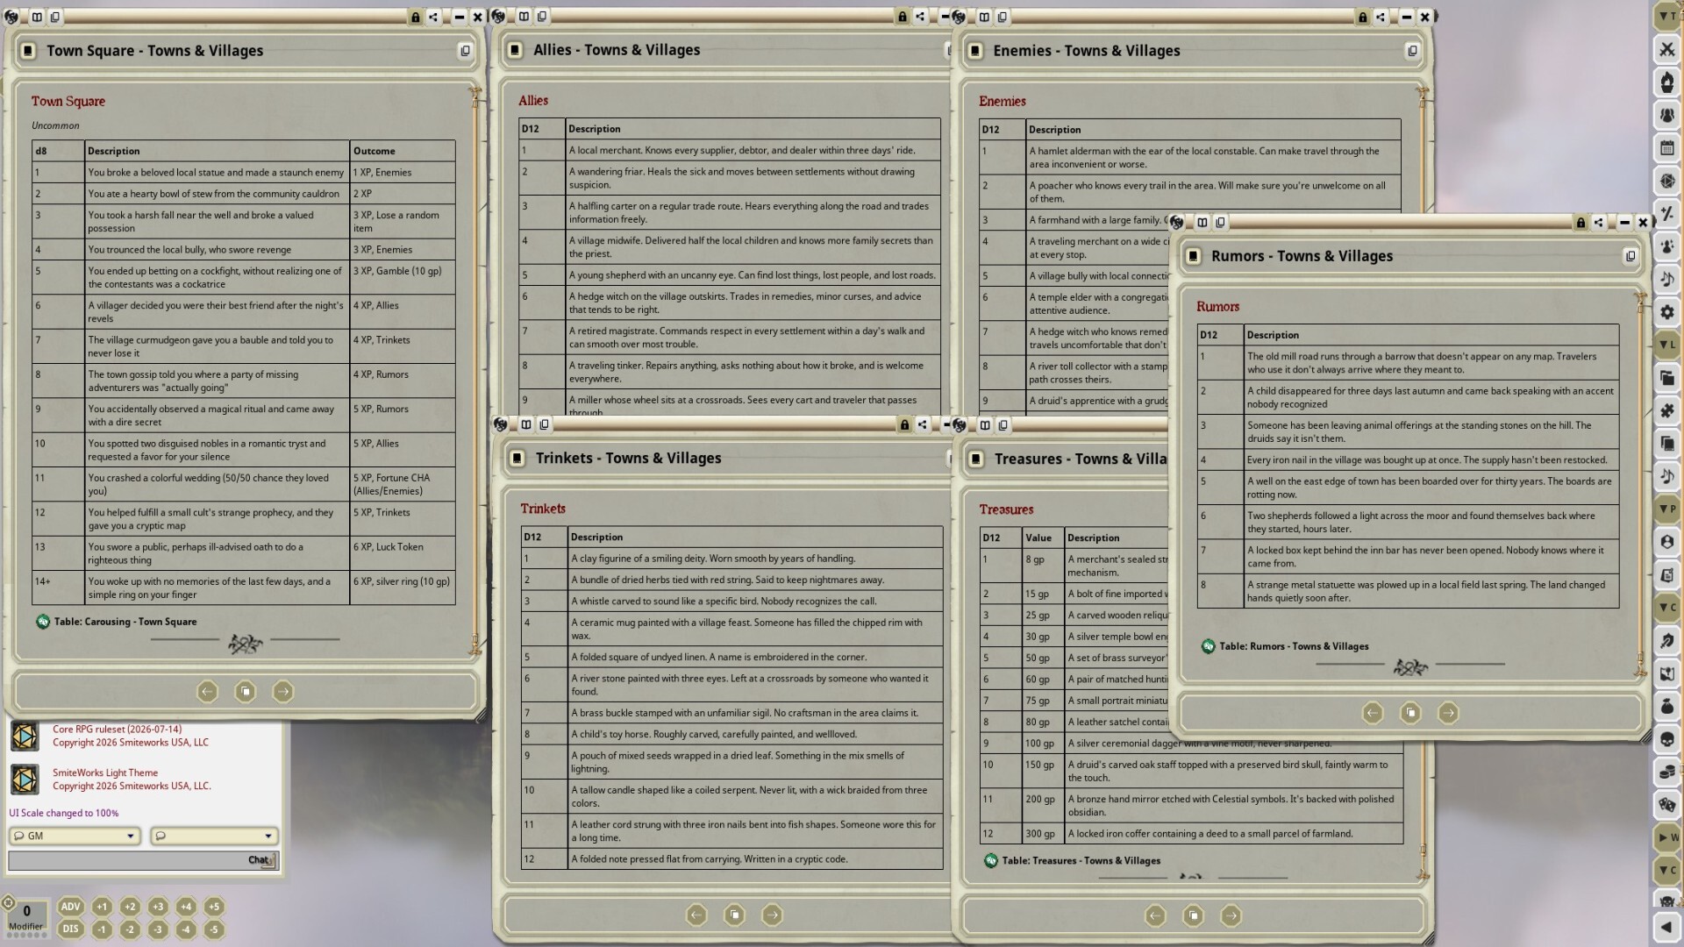Collapse the P sidebar section header

pyautogui.click(x=1667, y=509)
